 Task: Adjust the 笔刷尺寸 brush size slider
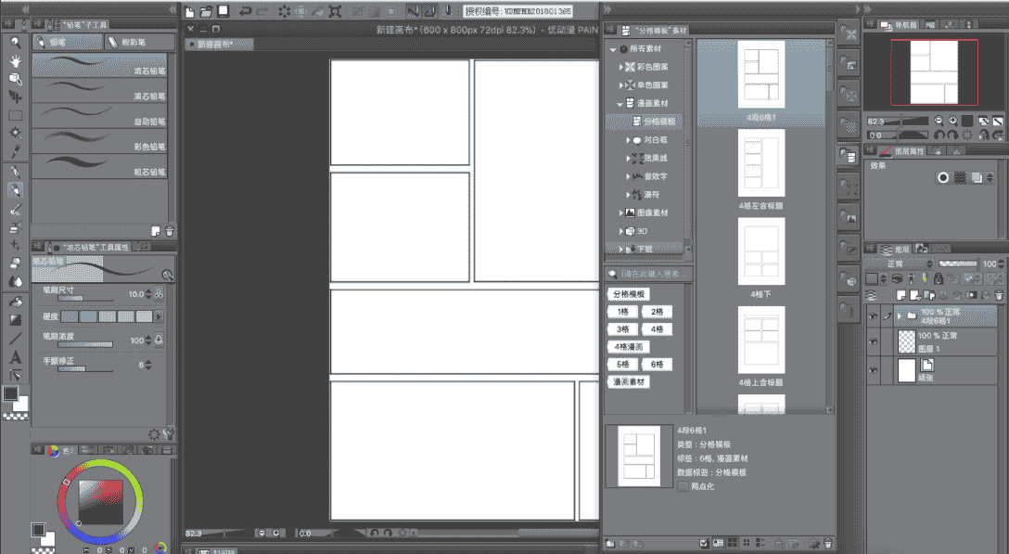85,298
